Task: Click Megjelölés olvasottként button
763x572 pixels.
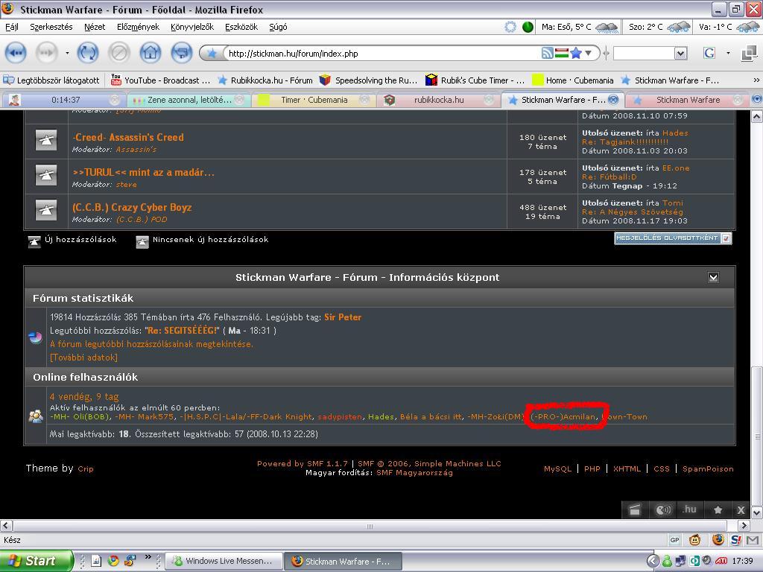Action: tap(673, 238)
